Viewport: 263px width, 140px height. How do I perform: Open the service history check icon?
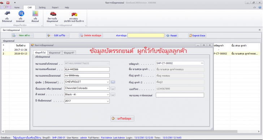(x=74, y=14)
